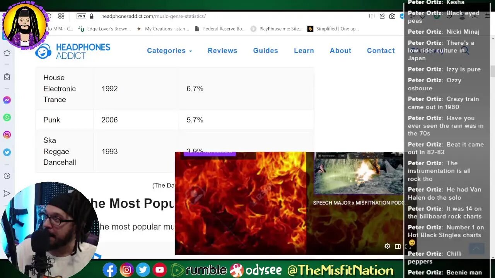The height and width of the screenshot is (278, 495).
Task: Click the fire video thumbnail
Action: click(241, 203)
